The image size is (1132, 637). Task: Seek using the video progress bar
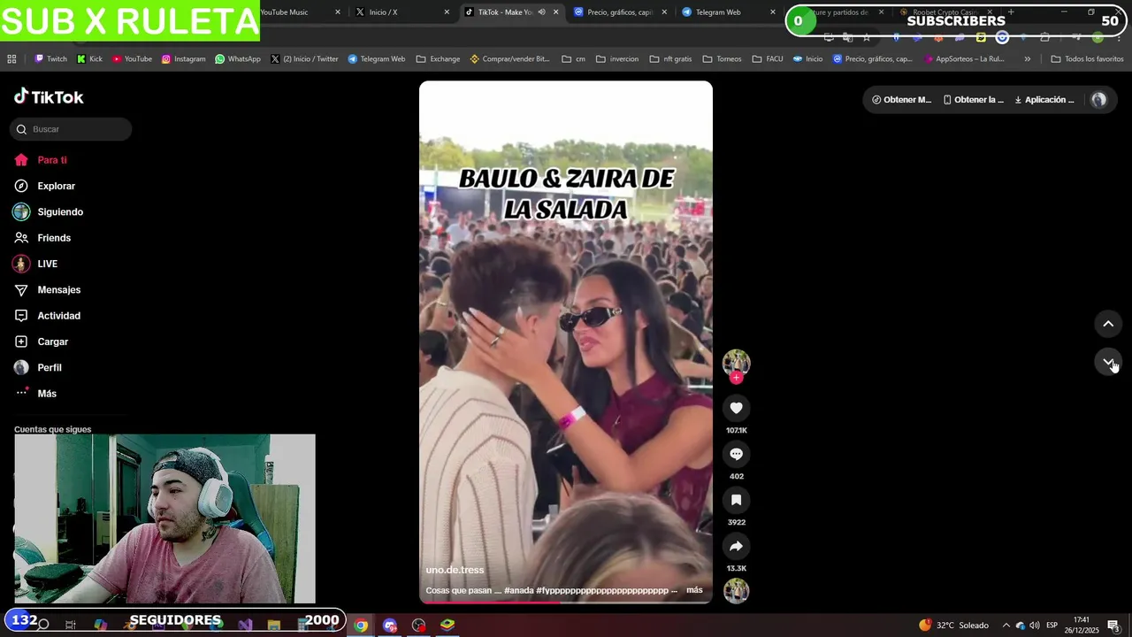click(x=566, y=602)
